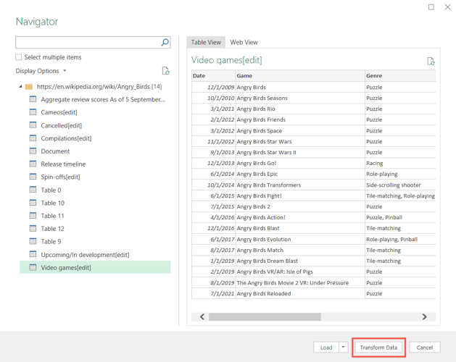456x362 pixels.
Task: Click table icon next to Table 10
Action: (33, 203)
